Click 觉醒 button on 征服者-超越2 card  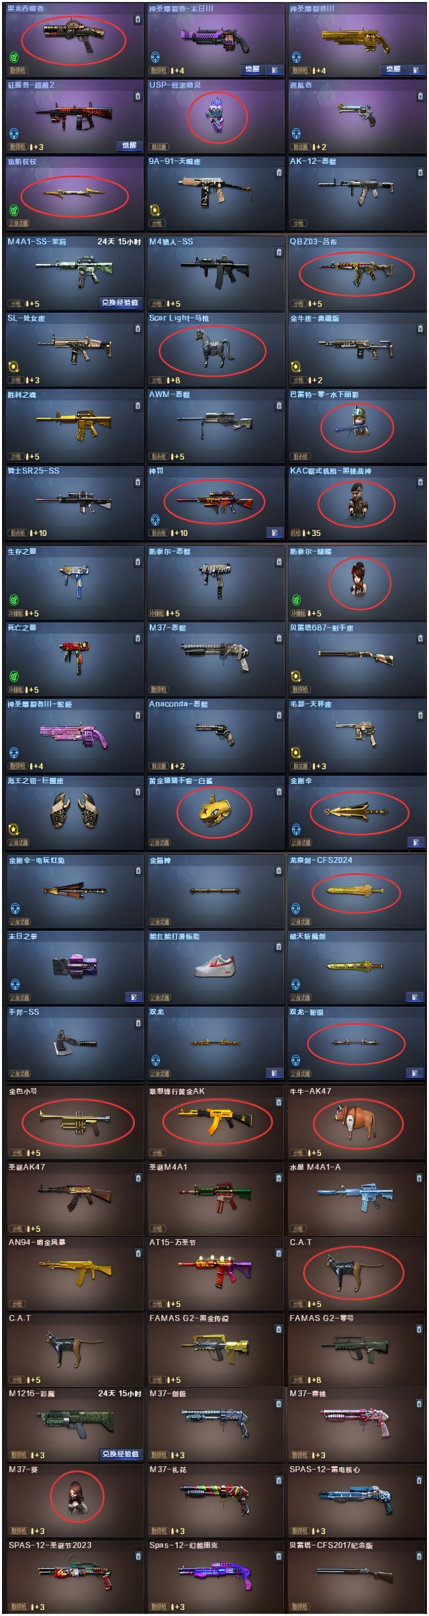tap(129, 146)
